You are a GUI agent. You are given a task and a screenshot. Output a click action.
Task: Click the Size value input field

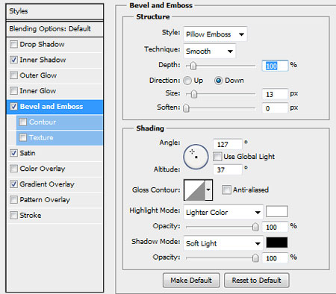(275, 94)
